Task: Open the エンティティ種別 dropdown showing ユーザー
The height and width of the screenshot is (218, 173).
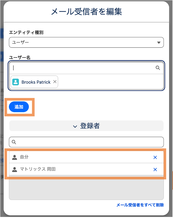Action: click(x=86, y=42)
